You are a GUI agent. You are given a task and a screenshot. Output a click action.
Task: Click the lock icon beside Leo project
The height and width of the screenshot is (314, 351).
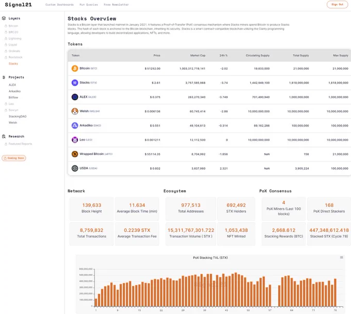point(6,104)
